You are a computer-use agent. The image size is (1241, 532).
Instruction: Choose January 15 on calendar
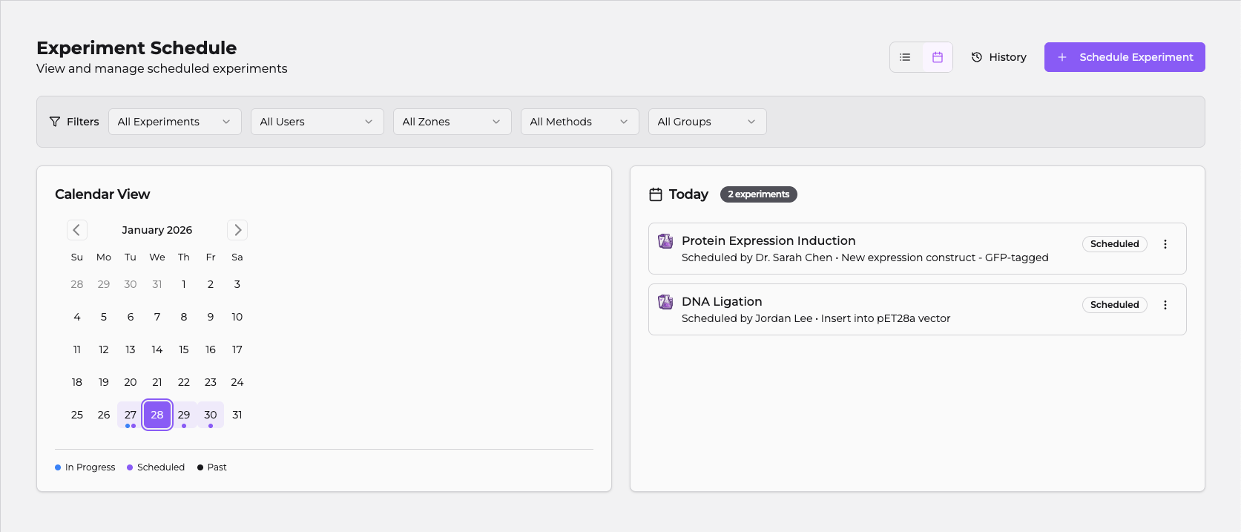tap(184, 349)
